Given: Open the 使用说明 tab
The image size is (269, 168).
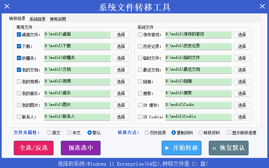Looking at the screenshot, I should [x=58, y=19].
